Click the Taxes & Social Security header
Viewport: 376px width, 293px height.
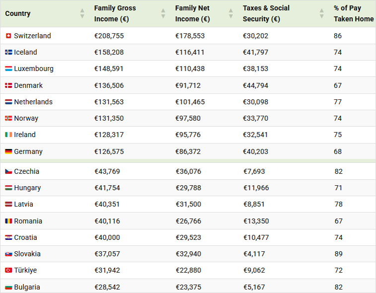point(266,13)
